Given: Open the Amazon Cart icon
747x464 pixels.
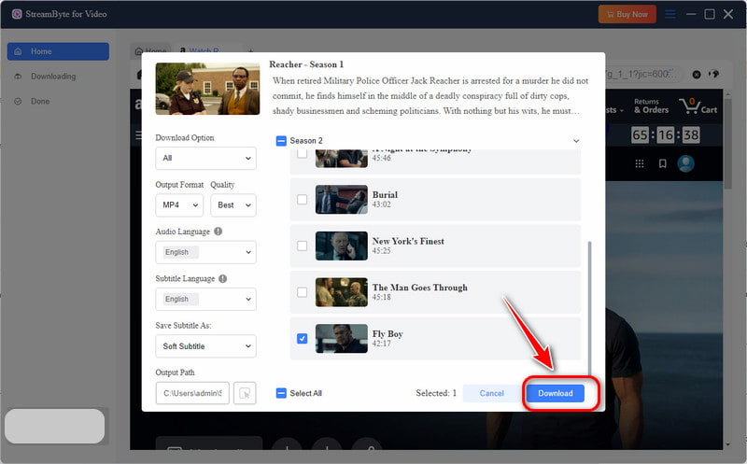Looking at the screenshot, I should click(x=690, y=105).
